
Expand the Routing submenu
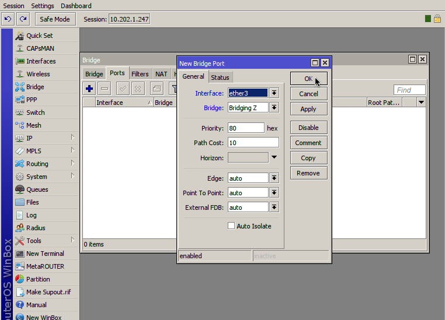pos(72,163)
